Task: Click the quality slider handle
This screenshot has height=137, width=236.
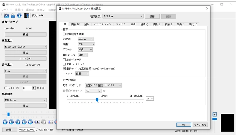Action: coord(97,99)
